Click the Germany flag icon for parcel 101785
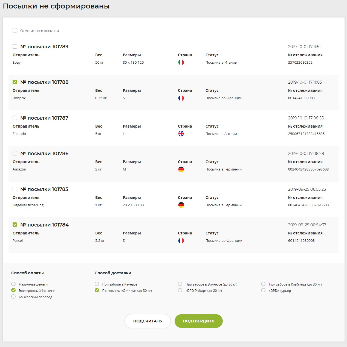 [x=181, y=205]
